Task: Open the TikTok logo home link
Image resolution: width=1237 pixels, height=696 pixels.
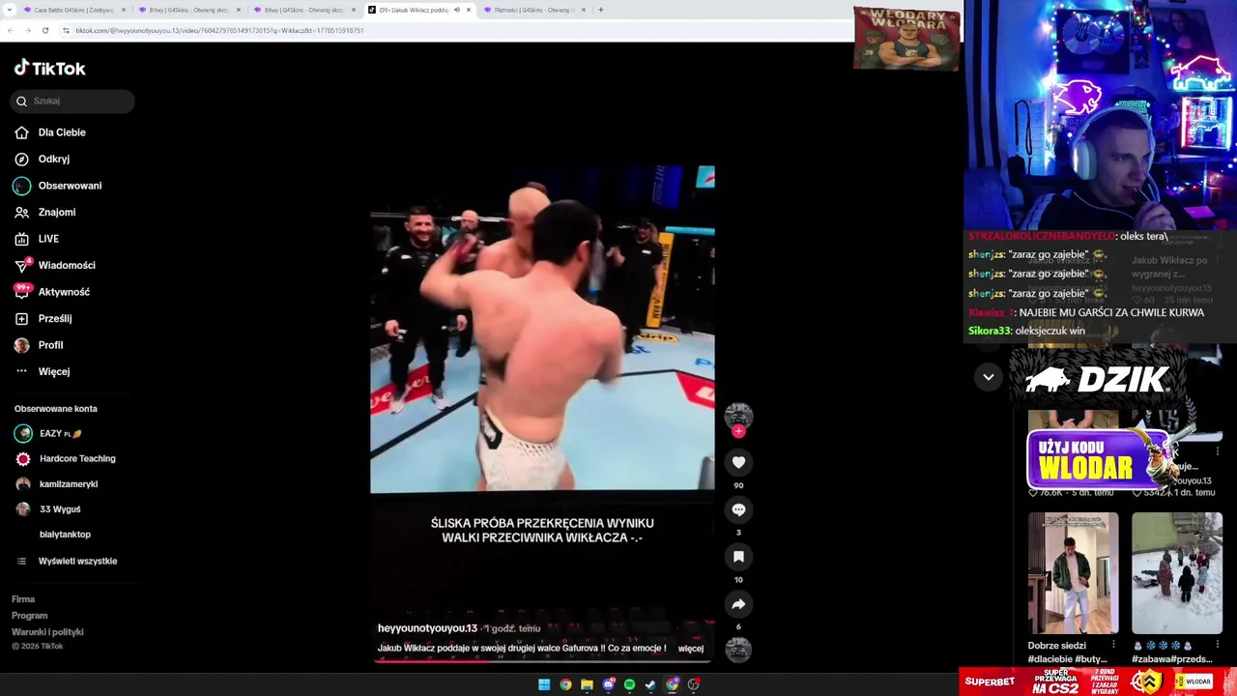Action: coord(50,69)
